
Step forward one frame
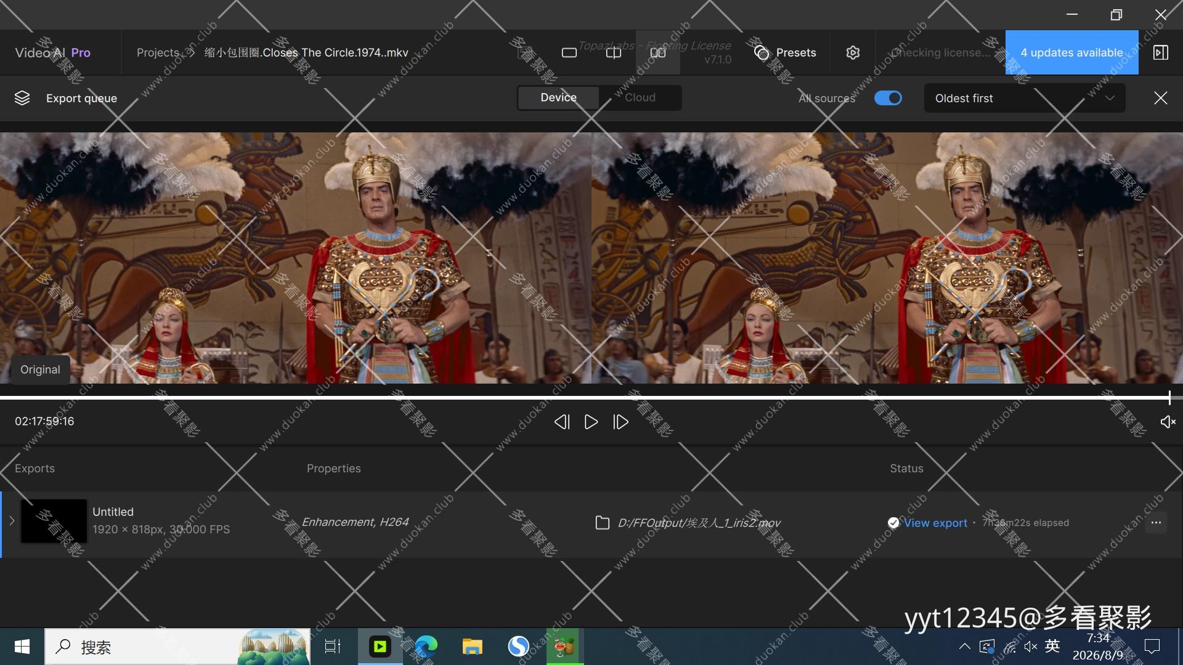[620, 422]
